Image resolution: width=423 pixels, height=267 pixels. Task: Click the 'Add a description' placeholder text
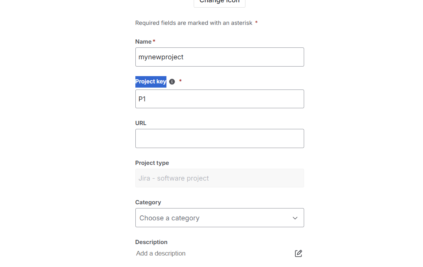pos(161,253)
